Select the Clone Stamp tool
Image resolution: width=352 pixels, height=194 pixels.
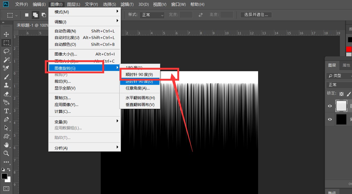tap(6, 85)
